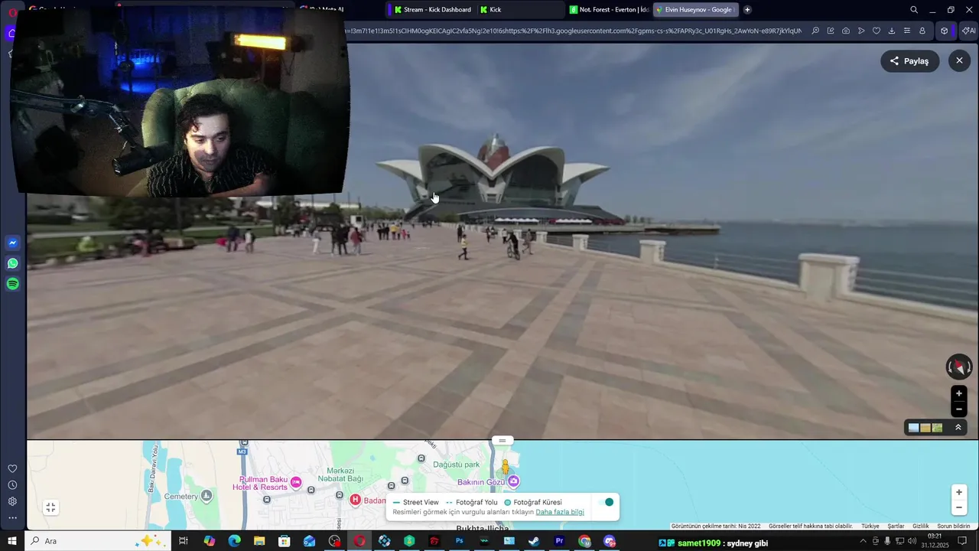The width and height of the screenshot is (979, 551).
Task: Open the Windows Start menu
Action: click(x=11, y=541)
